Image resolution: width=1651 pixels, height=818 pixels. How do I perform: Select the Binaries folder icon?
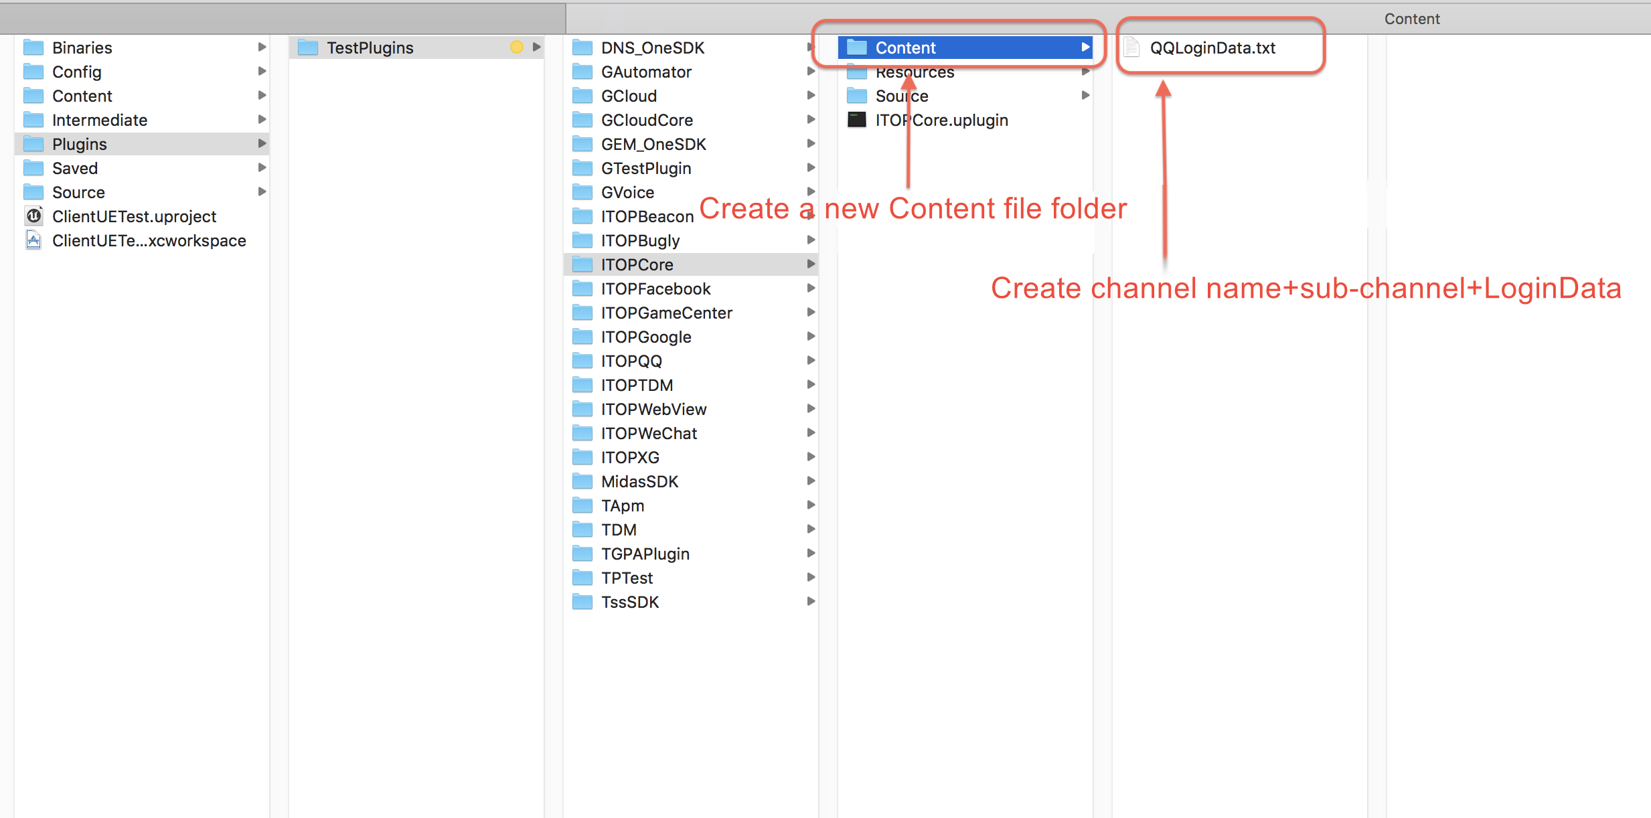click(x=33, y=46)
